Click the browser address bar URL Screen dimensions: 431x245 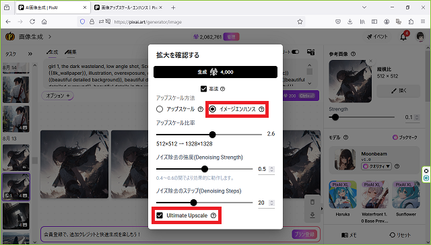click(148, 22)
